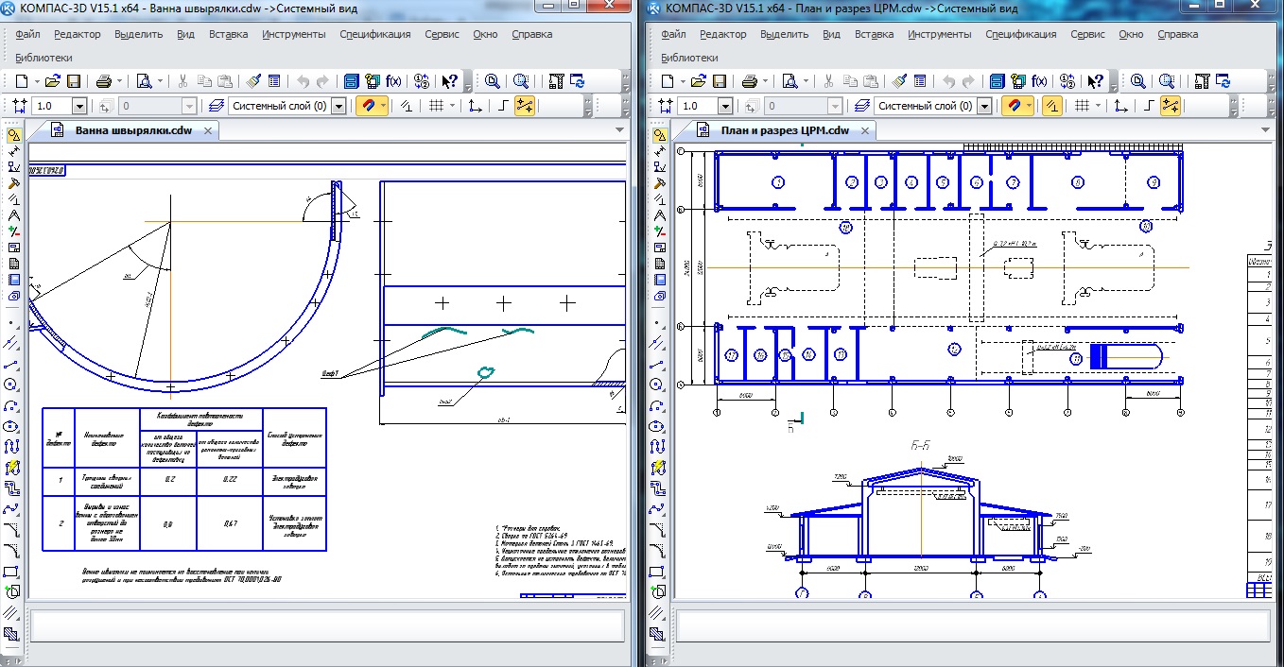Open variables f(x) panel in left window
1284x667 pixels.
(x=393, y=81)
